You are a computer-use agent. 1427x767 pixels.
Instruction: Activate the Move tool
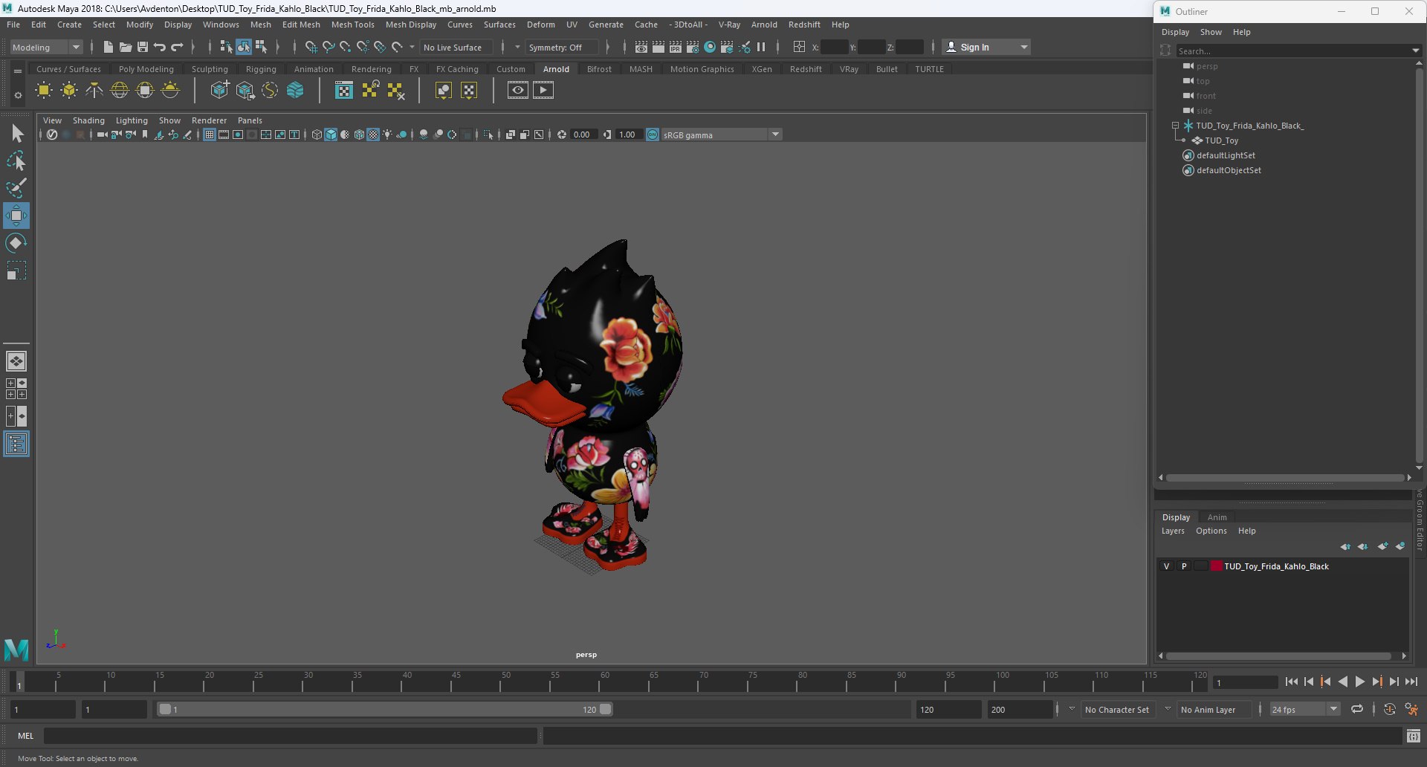point(16,216)
